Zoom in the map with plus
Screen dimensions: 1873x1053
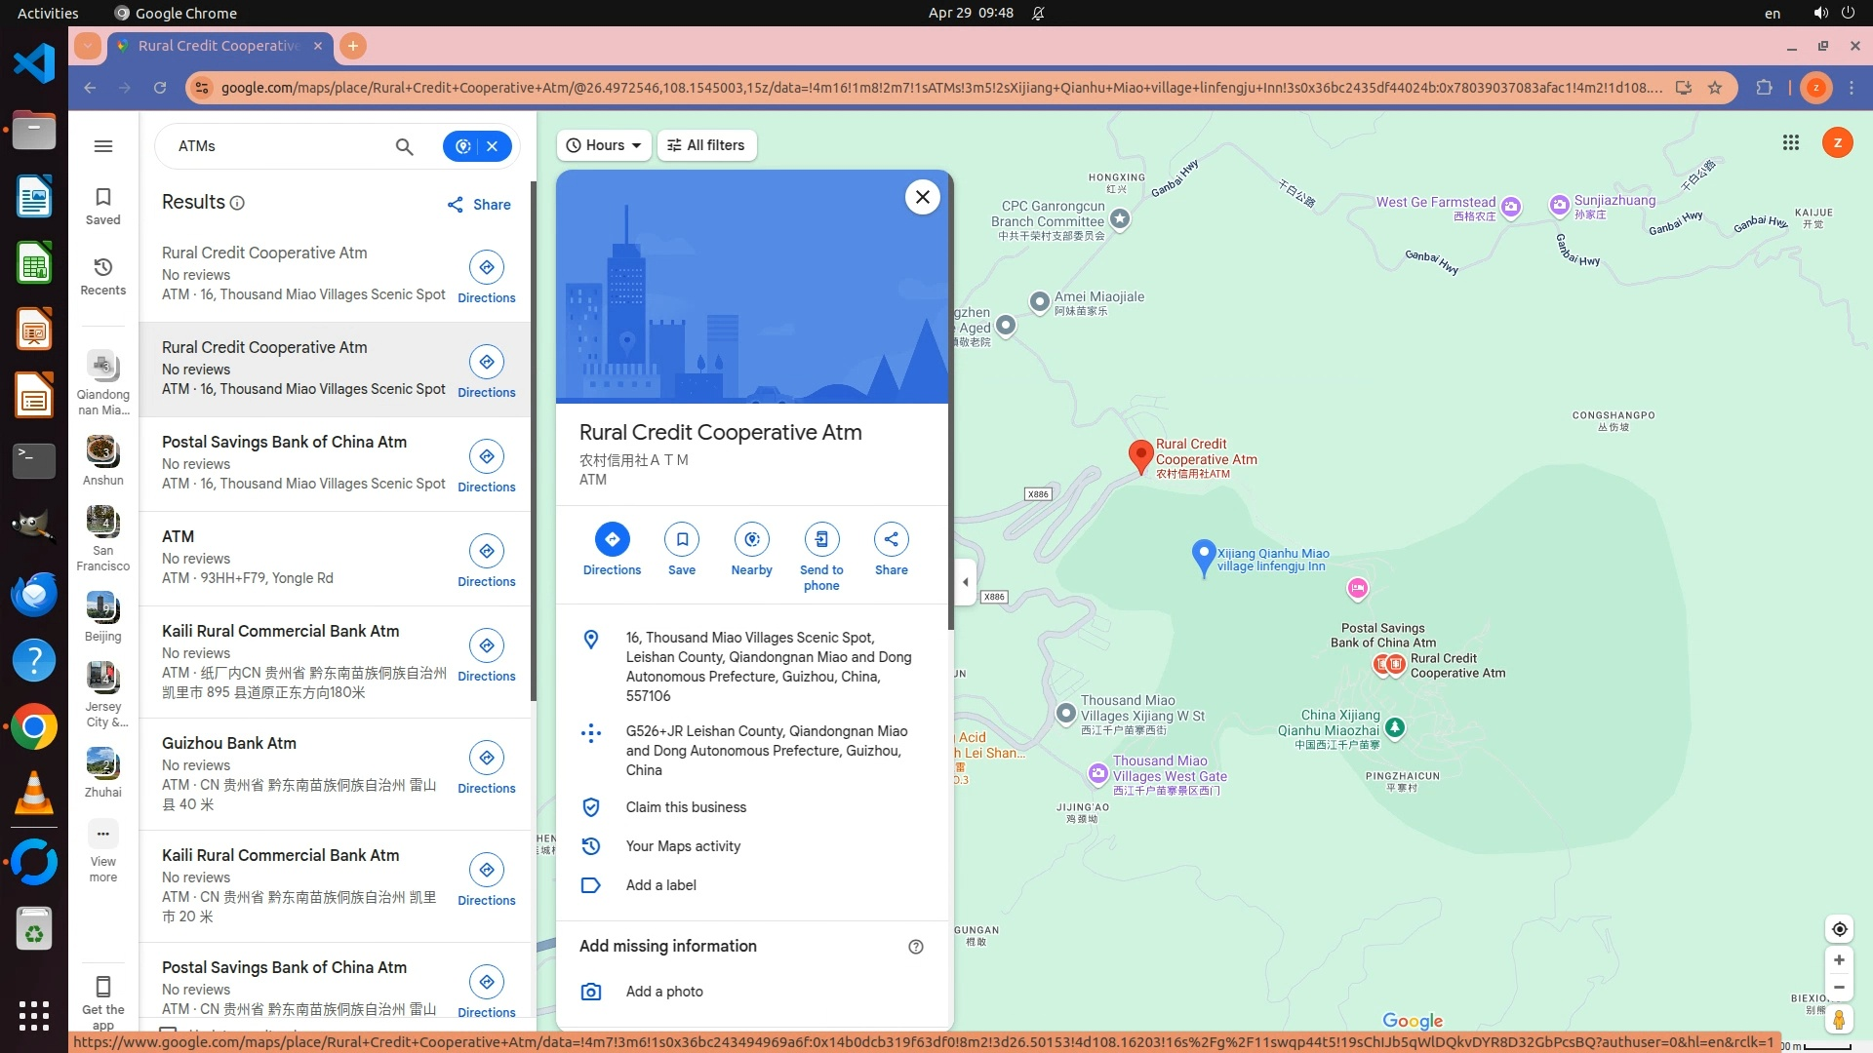click(1839, 960)
